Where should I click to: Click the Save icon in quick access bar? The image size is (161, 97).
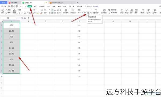9,6
